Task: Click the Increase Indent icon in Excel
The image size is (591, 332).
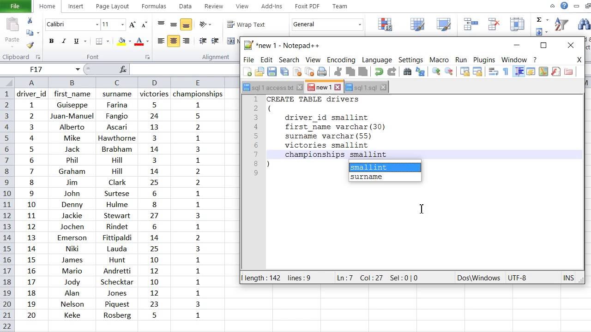Action: point(215,41)
